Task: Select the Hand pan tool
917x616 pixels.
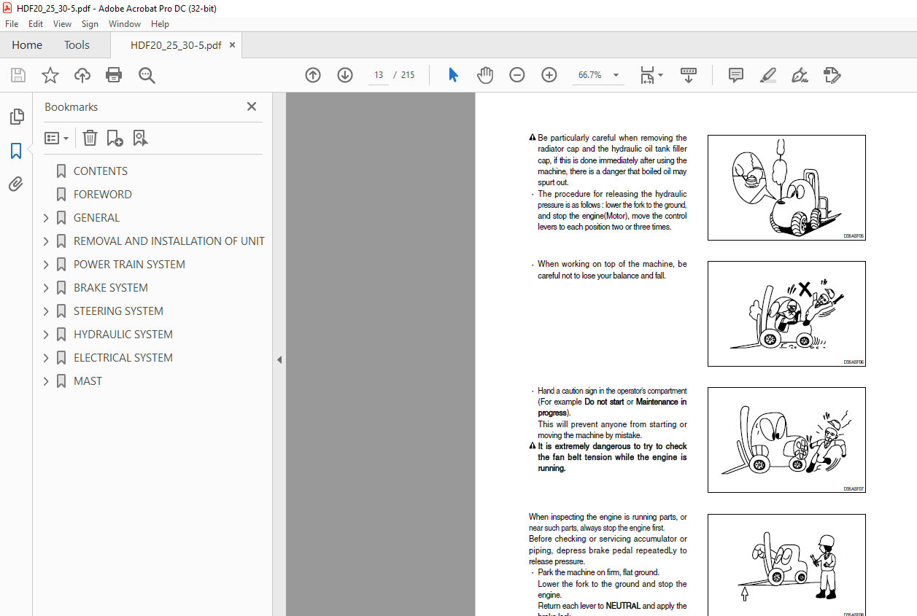Action: [485, 75]
